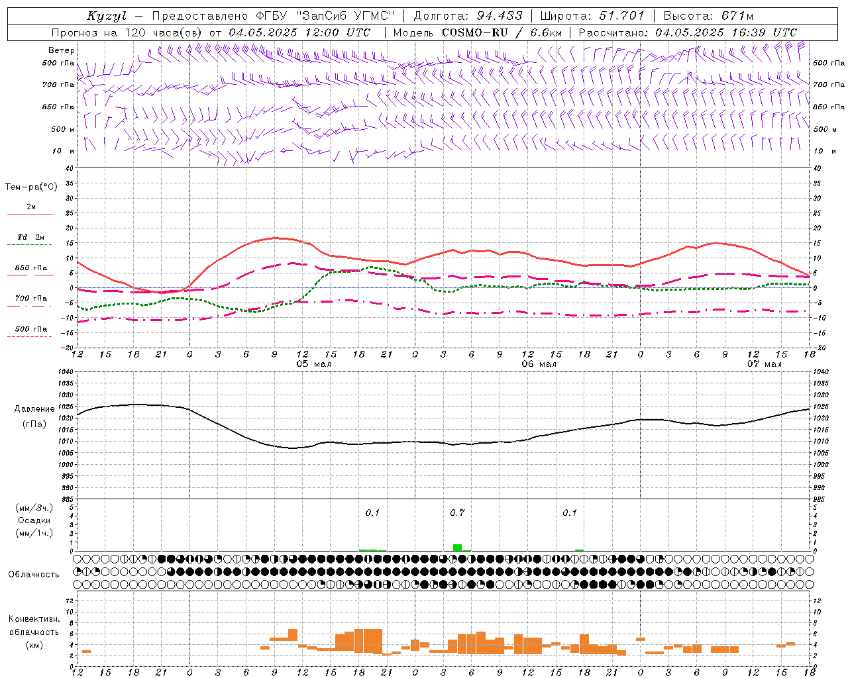Click the (мм/3ч.) precipitation unit label

34,508
